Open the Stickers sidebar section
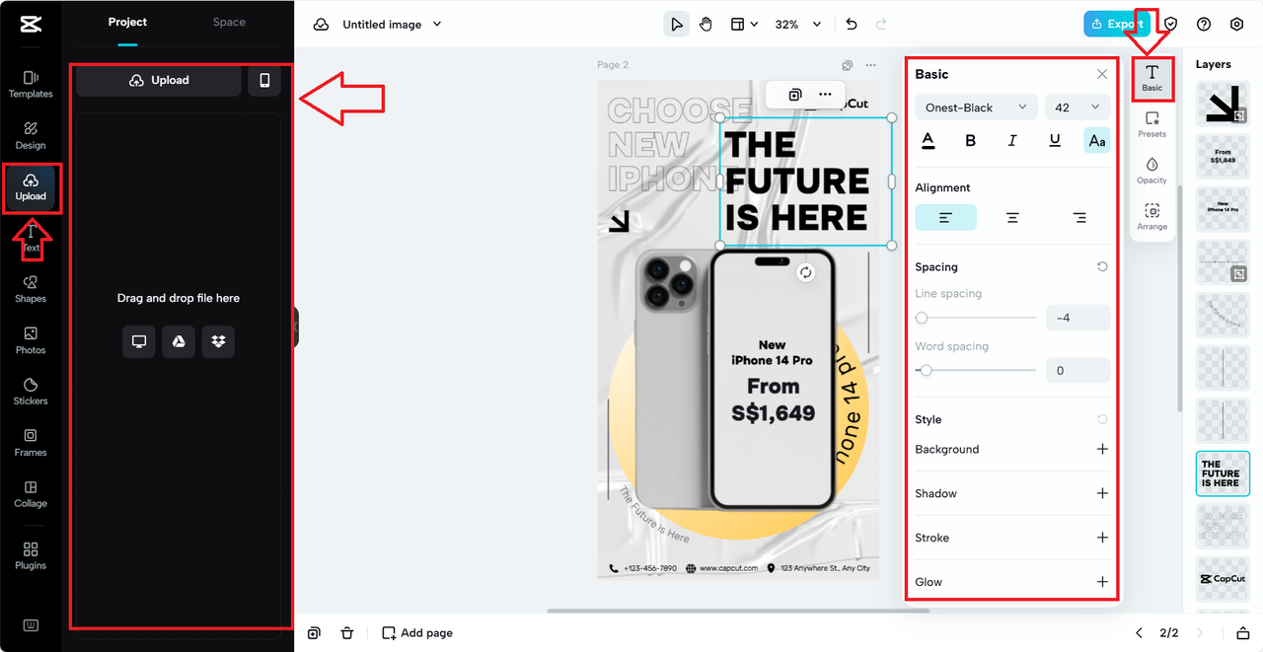The height and width of the screenshot is (652, 1263). click(31, 392)
